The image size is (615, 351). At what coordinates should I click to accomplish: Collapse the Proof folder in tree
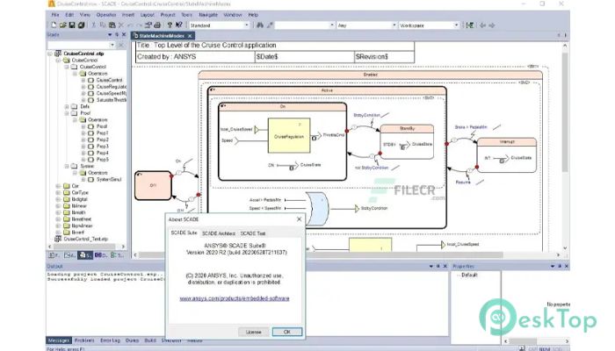pyautogui.click(x=67, y=113)
